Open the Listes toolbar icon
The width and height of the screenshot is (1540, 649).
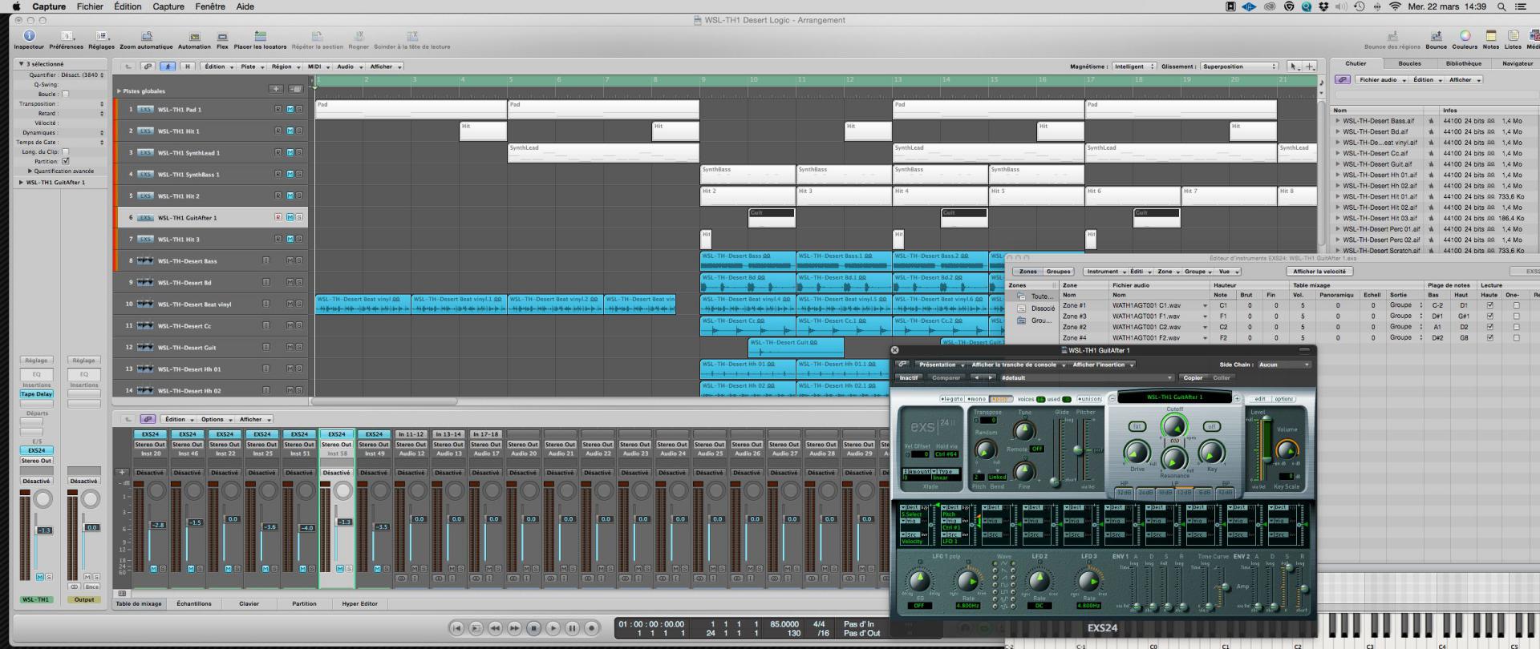click(1513, 36)
